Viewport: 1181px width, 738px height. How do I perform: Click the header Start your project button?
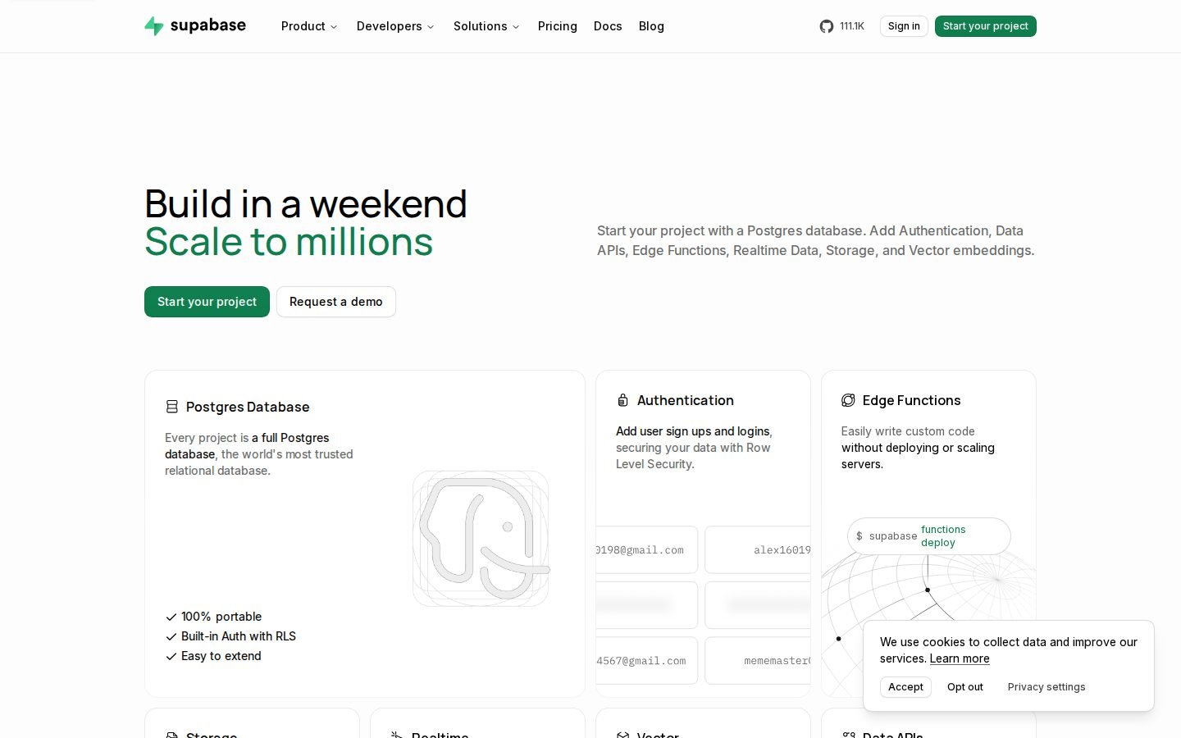click(986, 26)
